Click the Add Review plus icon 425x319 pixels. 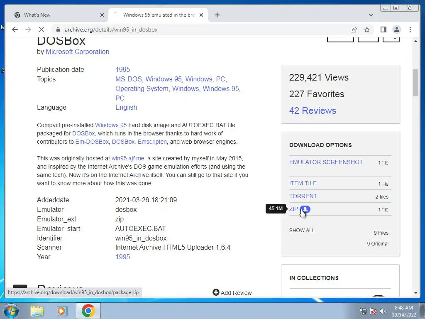click(216, 292)
